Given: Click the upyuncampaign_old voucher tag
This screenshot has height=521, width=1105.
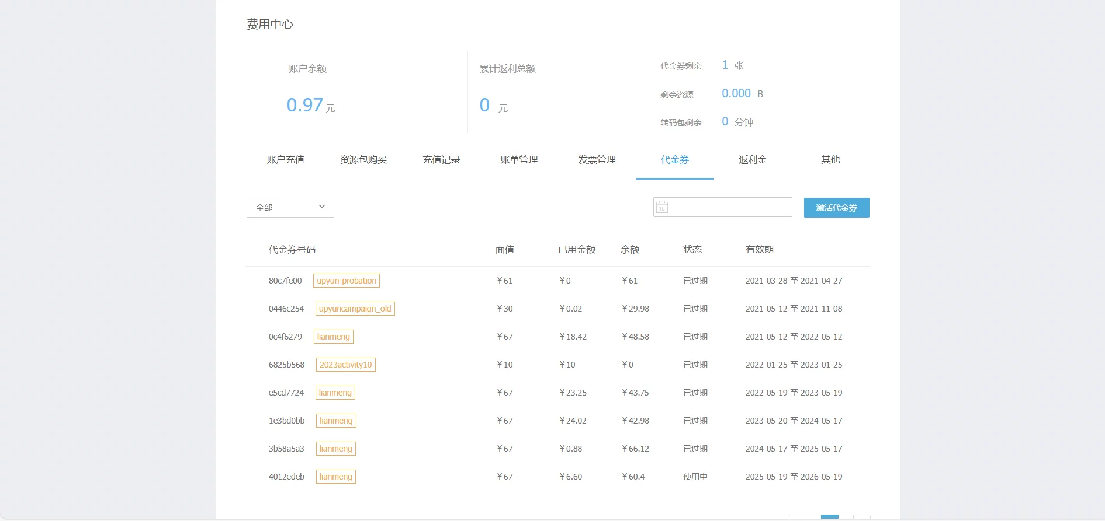Looking at the screenshot, I should [355, 309].
